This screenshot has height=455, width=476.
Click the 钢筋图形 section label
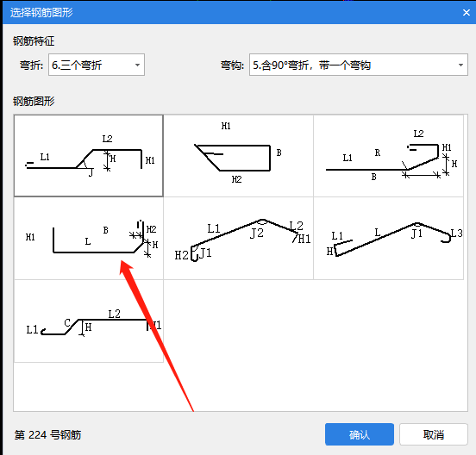pos(34,102)
